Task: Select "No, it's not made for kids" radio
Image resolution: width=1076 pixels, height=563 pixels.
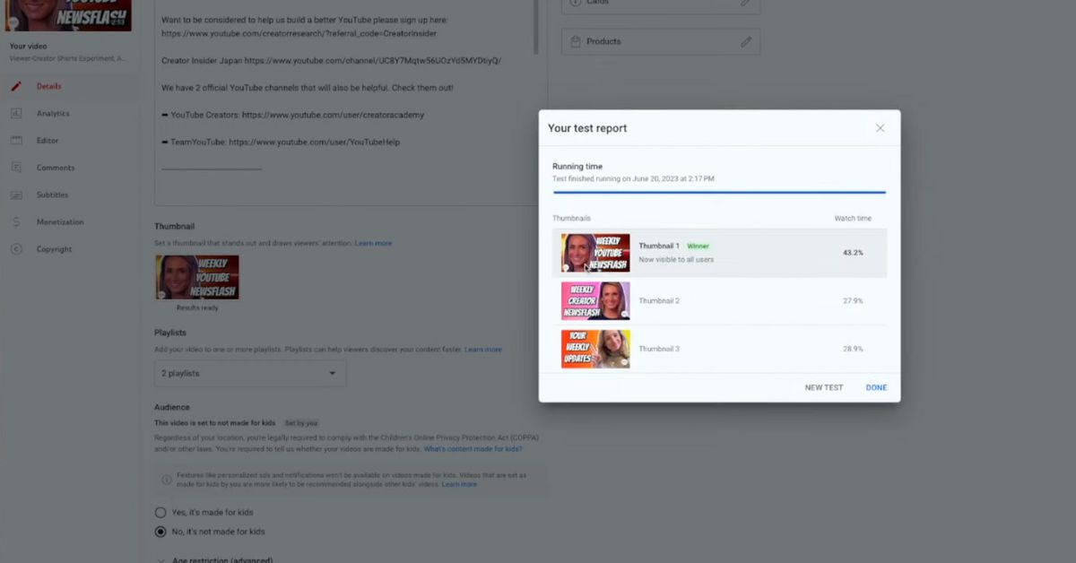Action: pyautogui.click(x=161, y=532)
